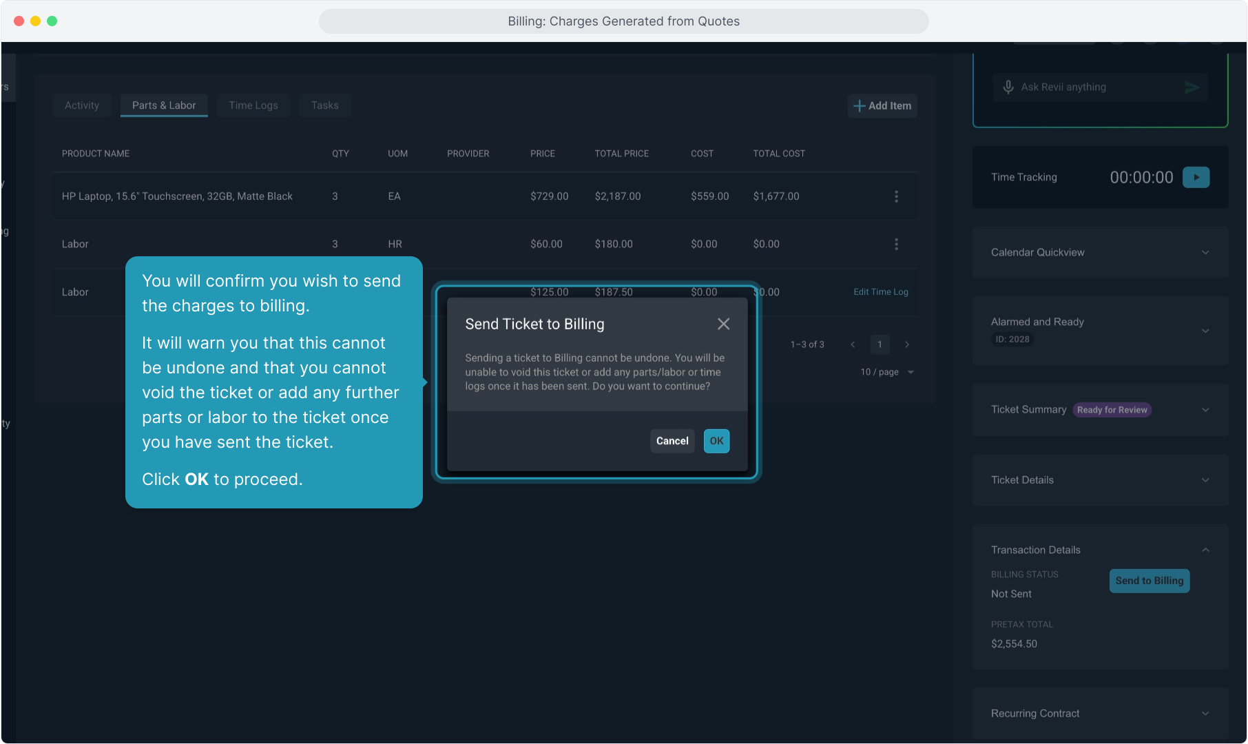Viewport: 1248px width, 744px height.
Task: Click the Add Item button
Action: pyautogui.click(x=882, y=106)
